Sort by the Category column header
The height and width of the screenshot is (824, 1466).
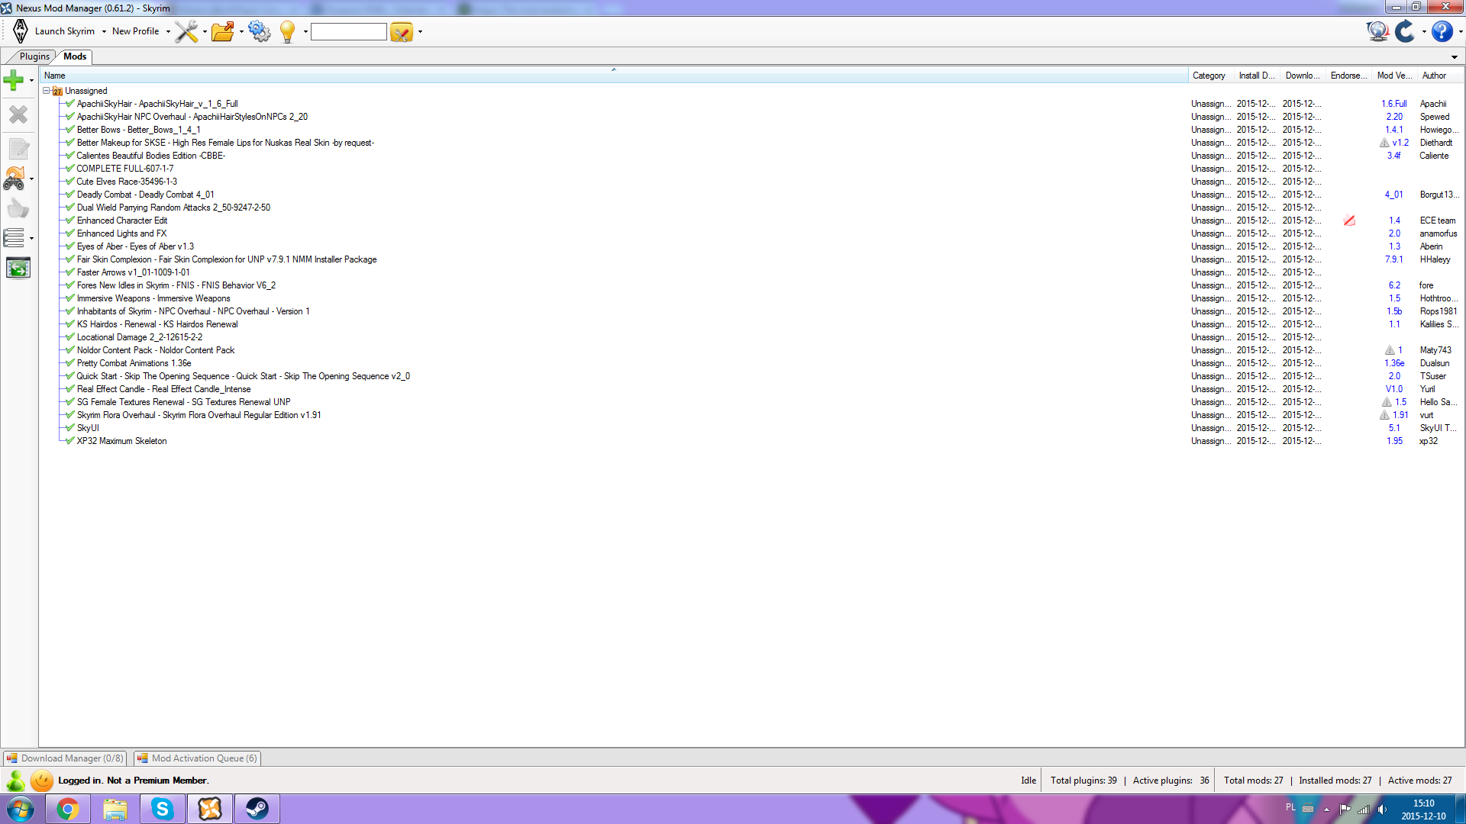(x=1209, y=76)
